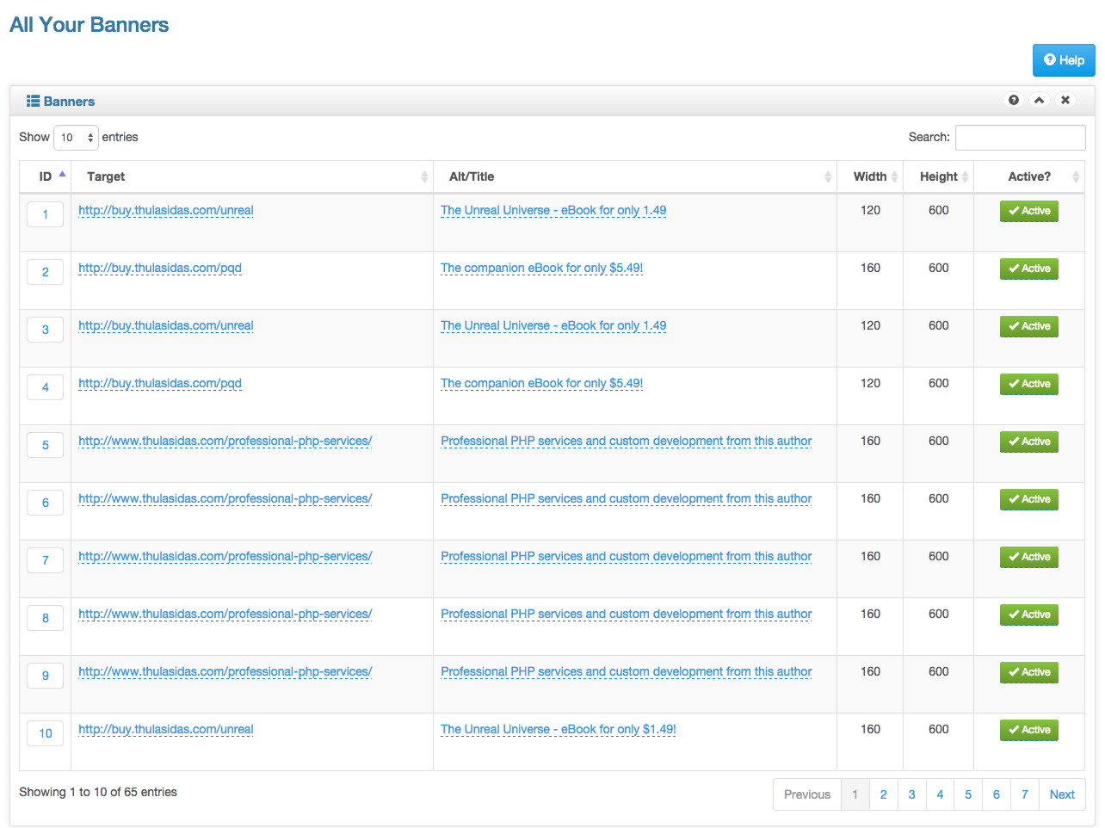
Task: Open banner ID 3 button
Action: pos(46,330)
